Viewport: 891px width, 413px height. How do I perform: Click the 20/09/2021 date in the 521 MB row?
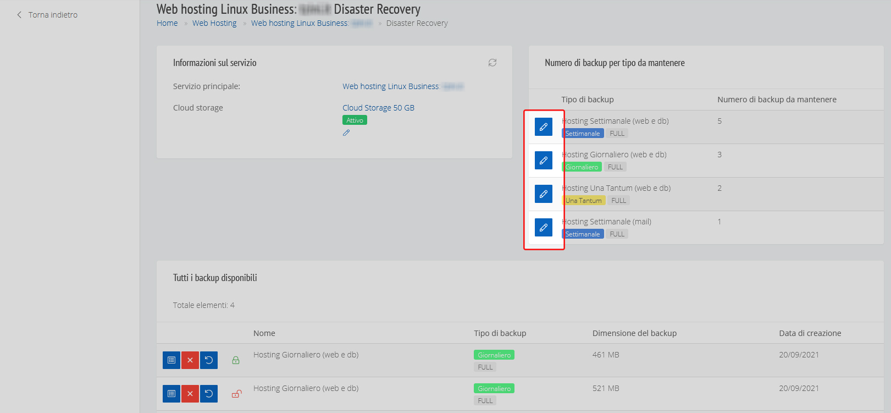coord(799,388)
